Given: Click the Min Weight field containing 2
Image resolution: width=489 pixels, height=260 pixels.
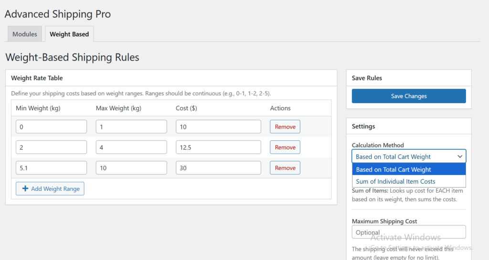Looking at the screenshot, I should [51, 147].
